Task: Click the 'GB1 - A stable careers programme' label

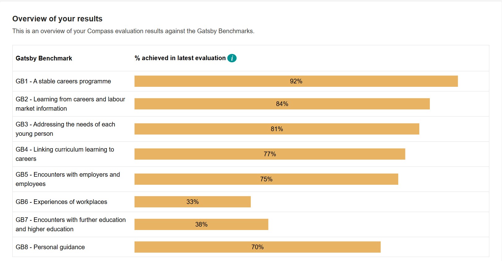Action: point(63,81)
